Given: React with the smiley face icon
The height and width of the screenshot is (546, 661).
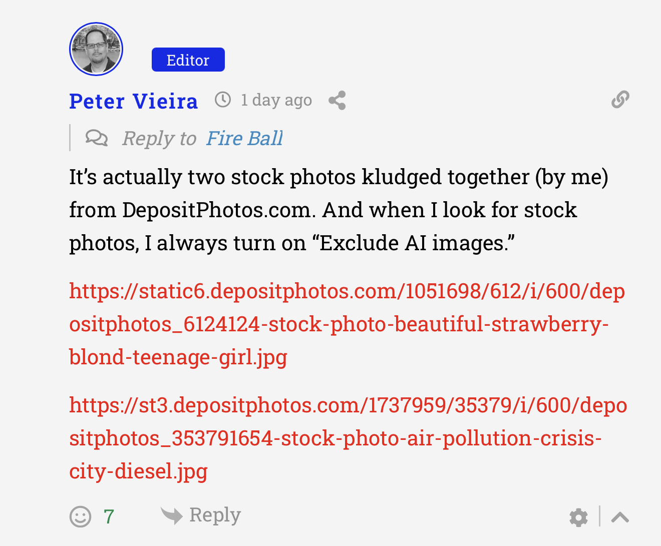Looking at the screenshot, I should pyautogui.click(x=80, y=516).
